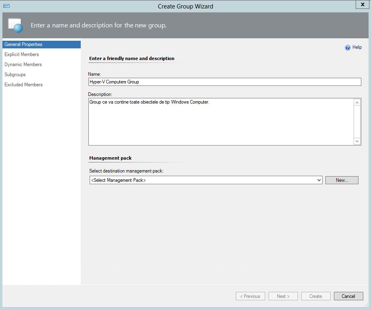Click the group icon in the wizard header
371x310 pixels.
[x=16, y=25]
